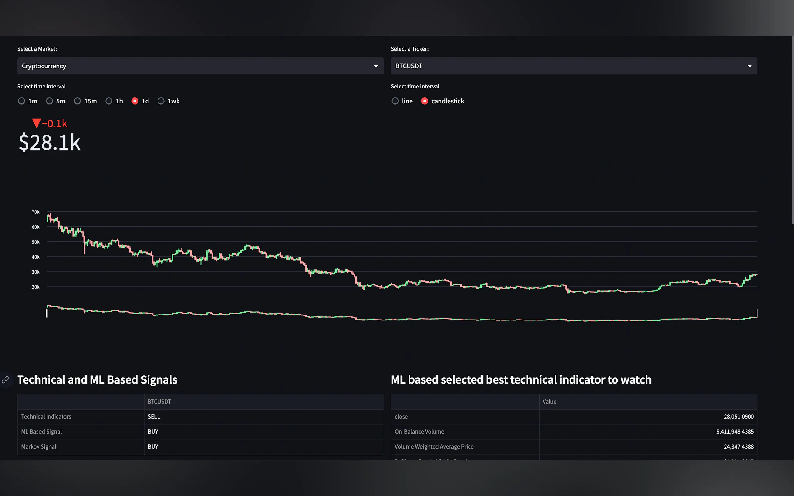This screenshot has width=794, height=496.
Task: Click the page vertical scrollbar
Action: 792,131
